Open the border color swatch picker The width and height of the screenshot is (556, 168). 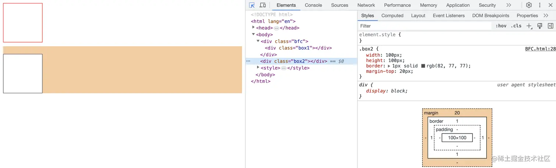(x=423, y=66)
